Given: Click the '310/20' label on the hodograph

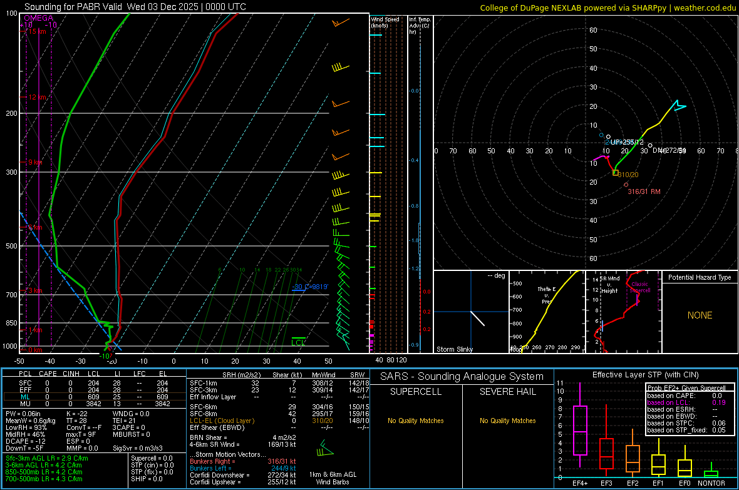Looking at the screenshot, I should click(x=628, y=175).
